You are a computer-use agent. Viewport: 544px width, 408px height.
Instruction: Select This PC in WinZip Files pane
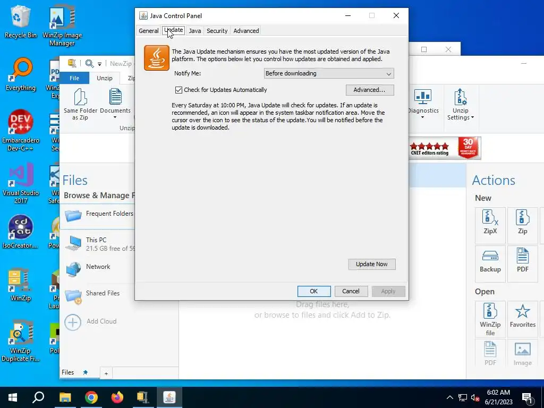[99, 244]
